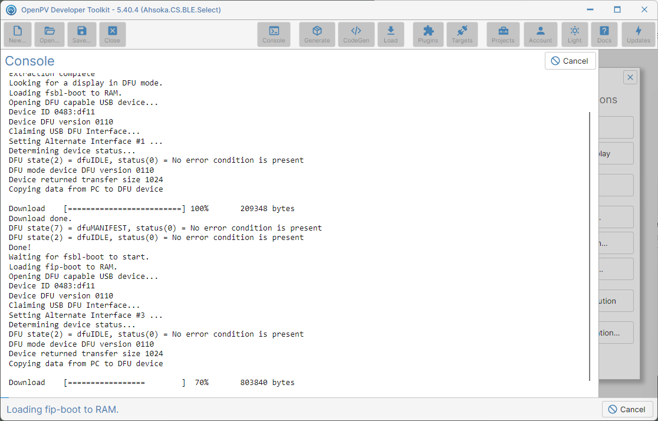Click 'Looking for a display in DFU mode.'

[85, 83]
